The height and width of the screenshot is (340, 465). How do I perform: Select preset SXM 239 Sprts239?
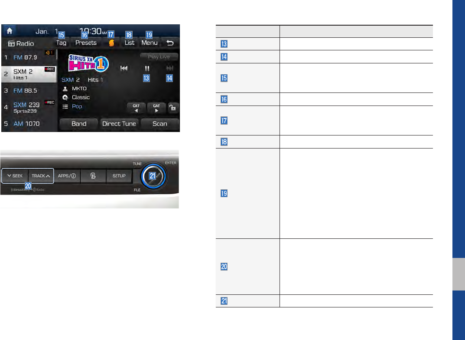point(29,107)
